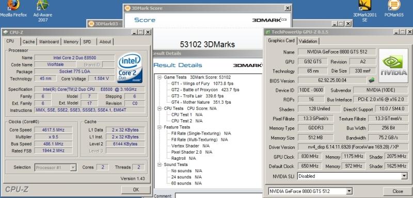
Task: Select the Fill Rate (Single-Texturing) row
Action: click(x=201, y=134)
